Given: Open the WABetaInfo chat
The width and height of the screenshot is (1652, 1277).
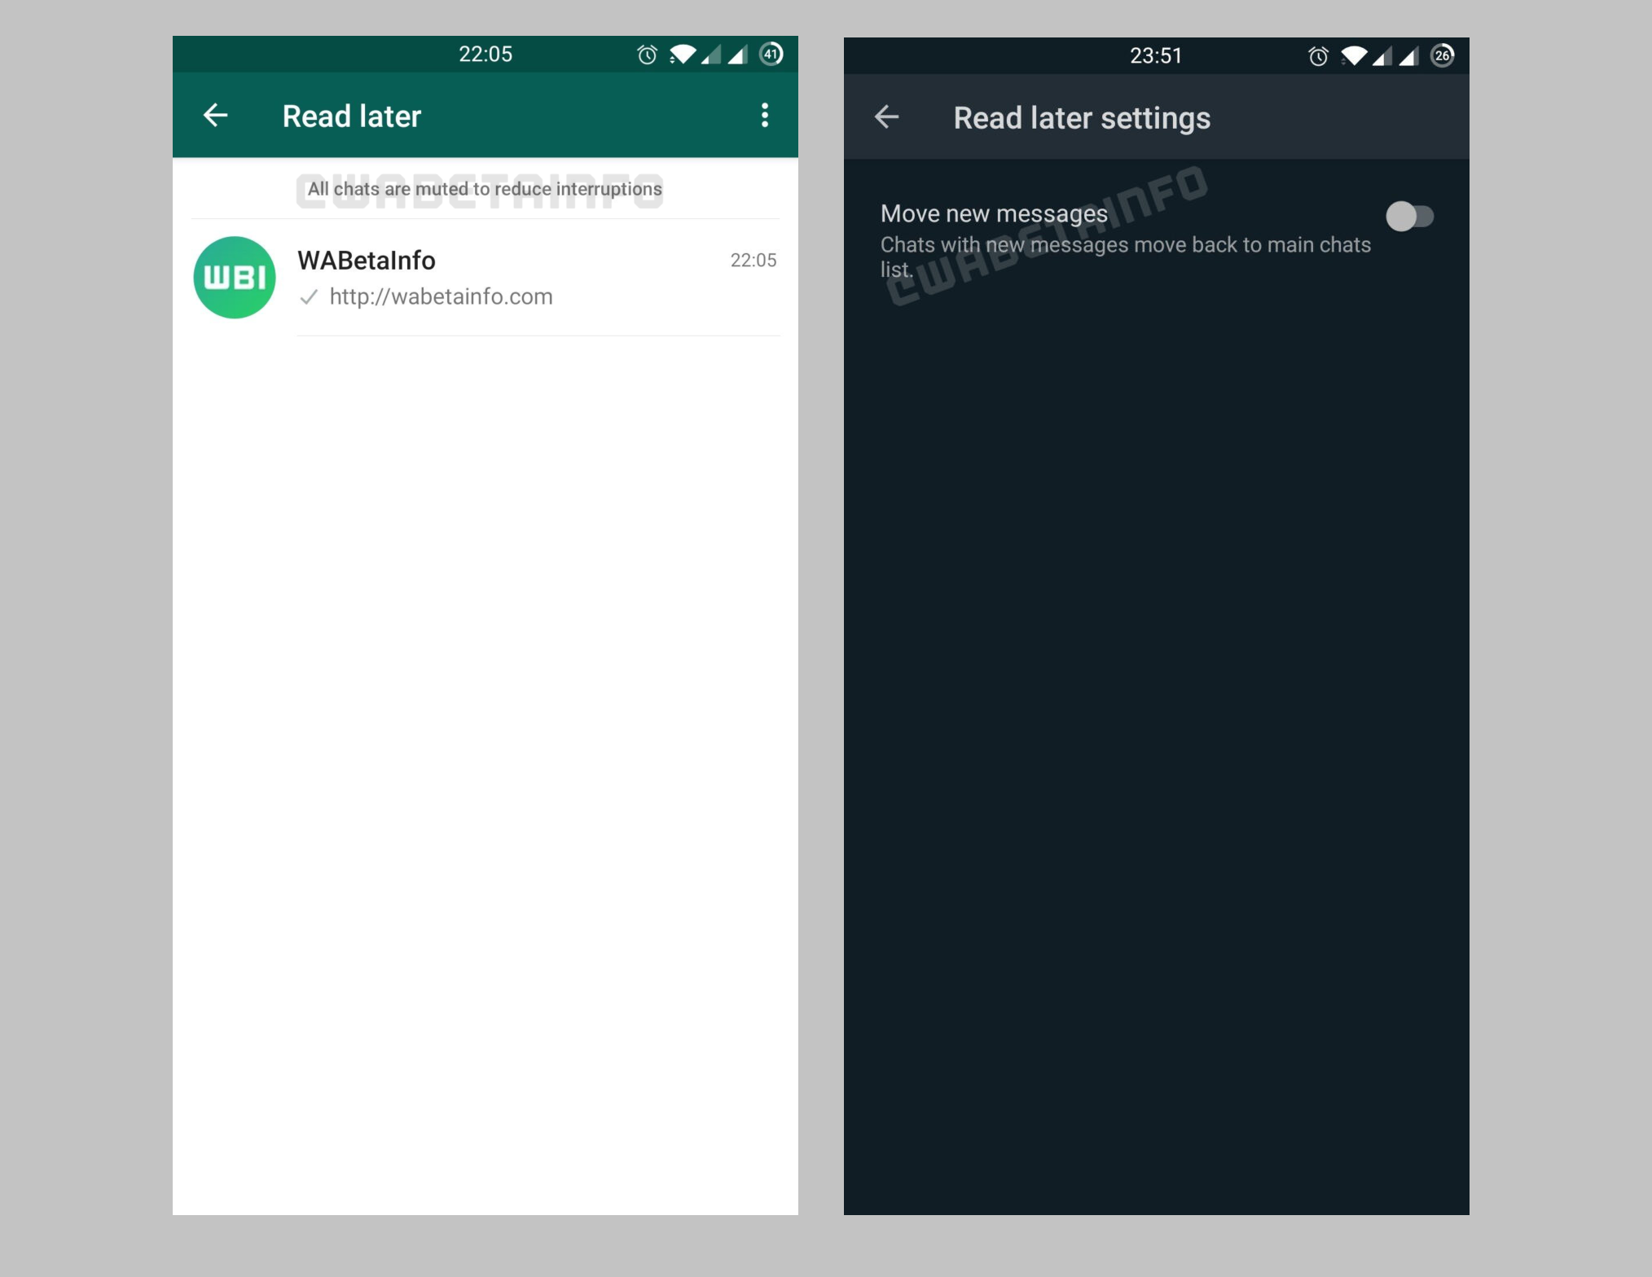Looking at the screenshot, I should pos(485,278).
